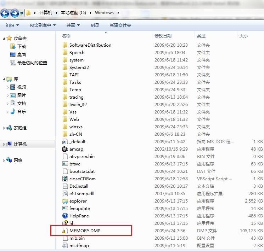Go forward with the Forward arrow button

pyautogui.click(x=15, y=13)
